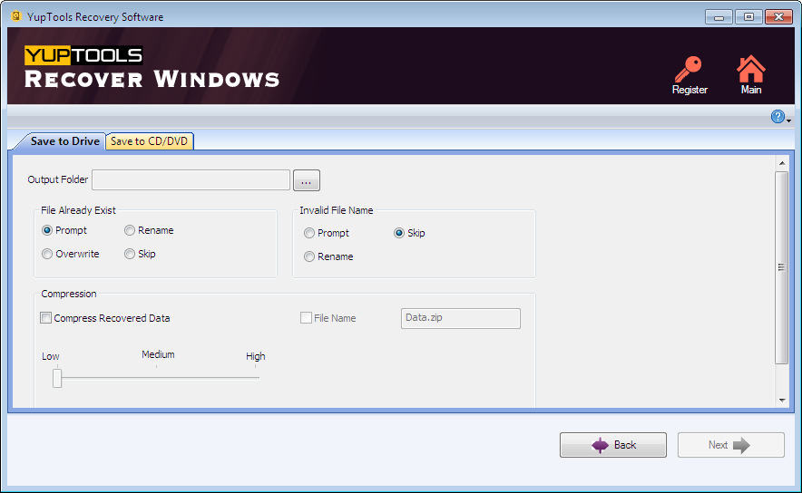The image size is (802, 493).
Task: Click the Medium compression label
Action: point(158,354)
